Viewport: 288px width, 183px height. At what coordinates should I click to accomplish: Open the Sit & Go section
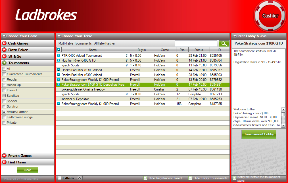pos(28,56)
